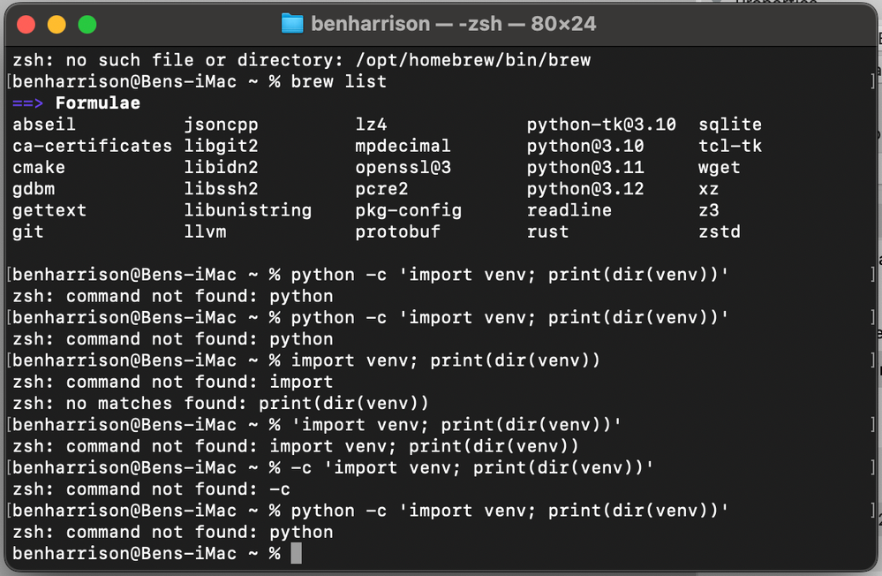Click the blue folder icon in title bar

click(292, 23)
